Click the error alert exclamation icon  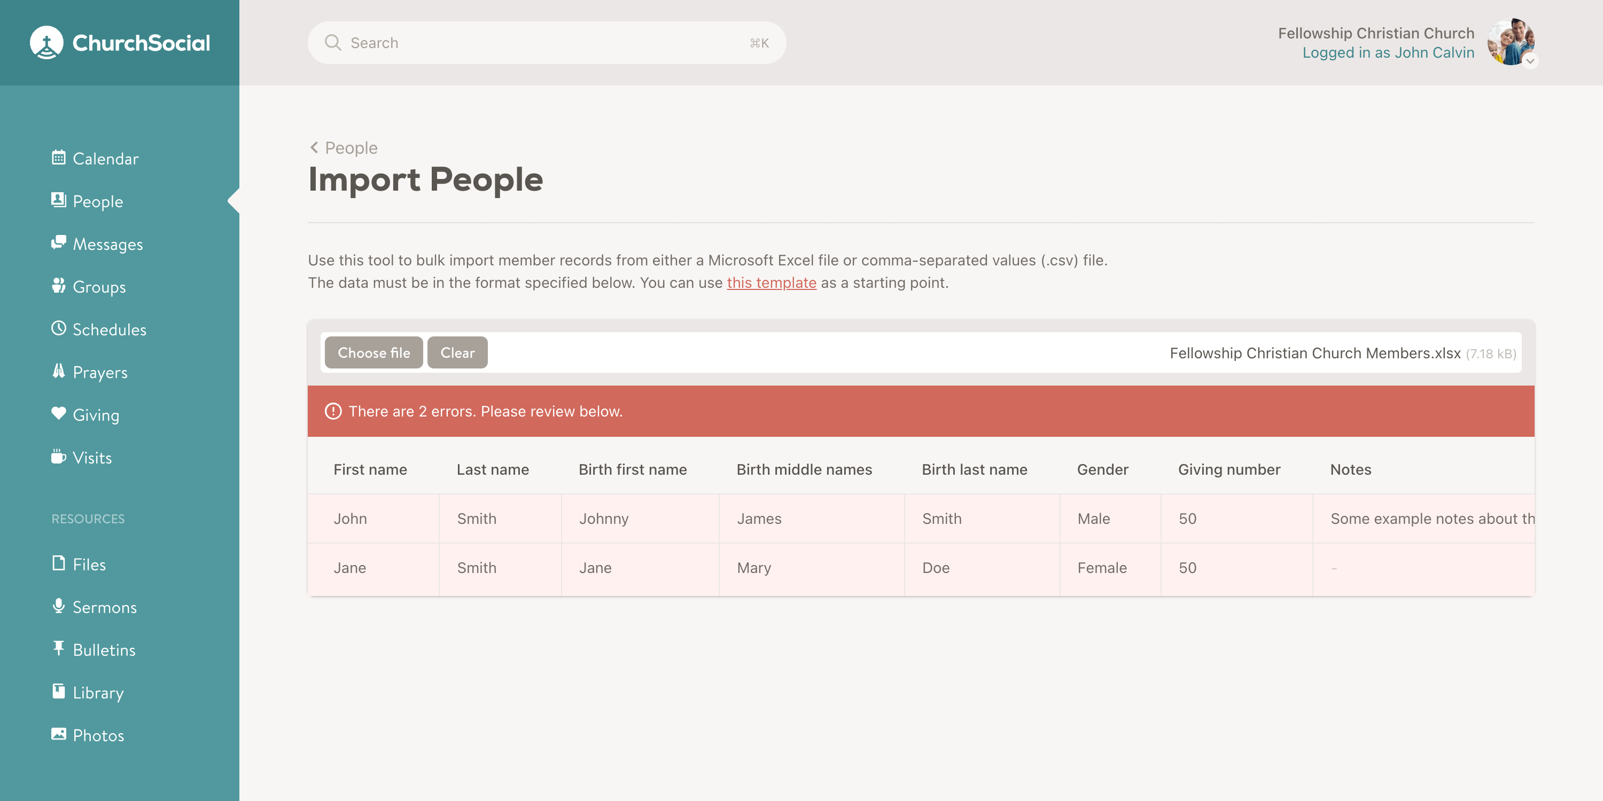coord(333,411)
